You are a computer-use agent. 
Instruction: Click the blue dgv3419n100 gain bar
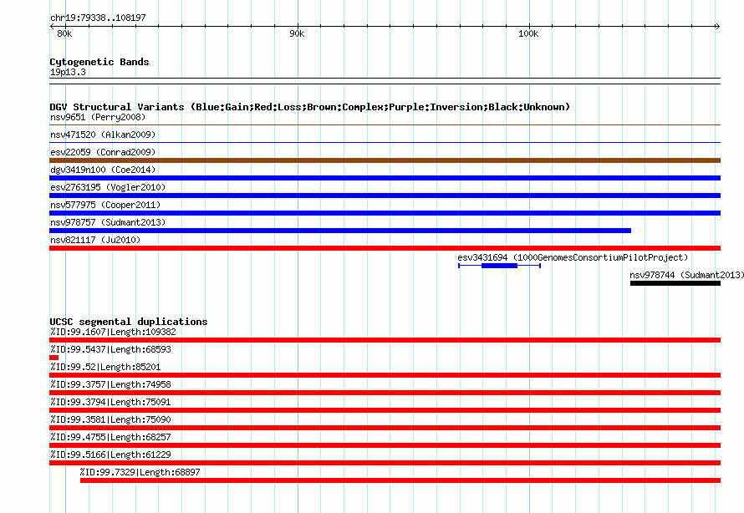point(385,178)
